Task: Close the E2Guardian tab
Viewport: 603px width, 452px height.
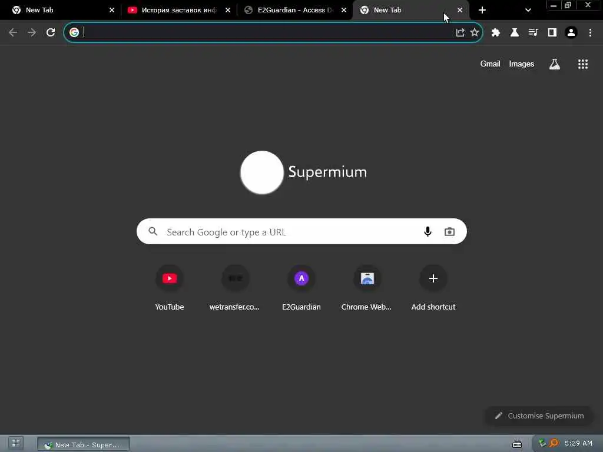Action: (344, 10)
